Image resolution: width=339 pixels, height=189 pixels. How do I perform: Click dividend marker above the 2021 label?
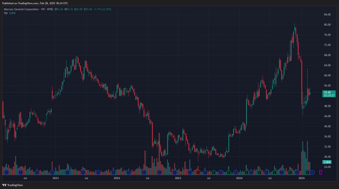click(52, 172)
